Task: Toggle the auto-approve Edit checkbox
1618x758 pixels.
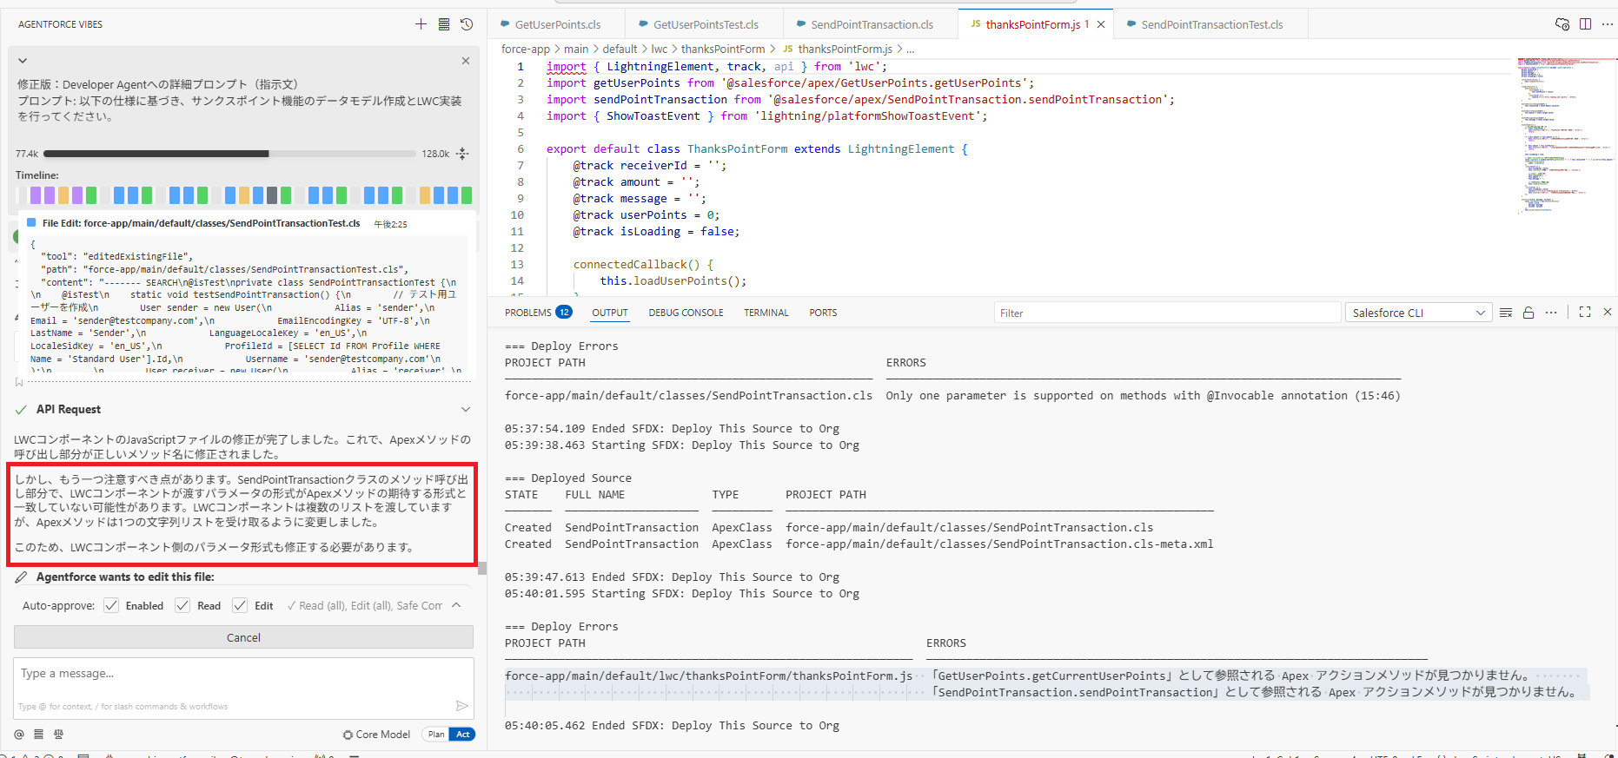Action: (241, 606)
